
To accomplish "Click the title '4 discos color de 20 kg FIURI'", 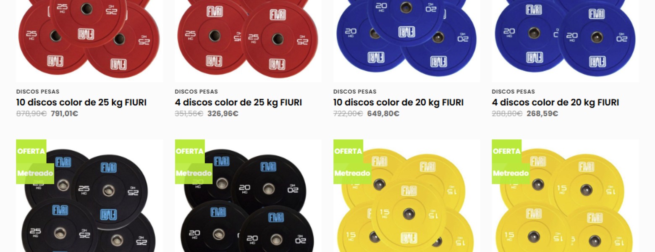I will click(x=555, y=102).
